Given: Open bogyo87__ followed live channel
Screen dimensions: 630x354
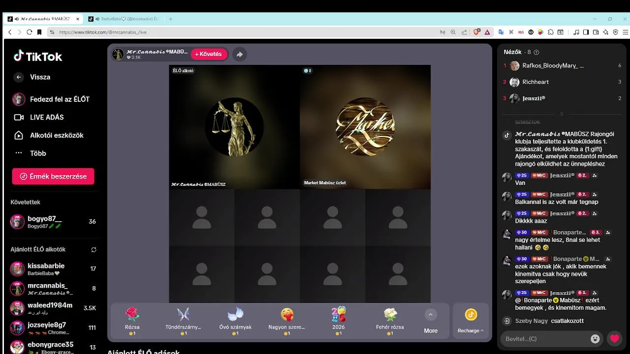Looking at the screenshot, I should click(x=53, y=222).
